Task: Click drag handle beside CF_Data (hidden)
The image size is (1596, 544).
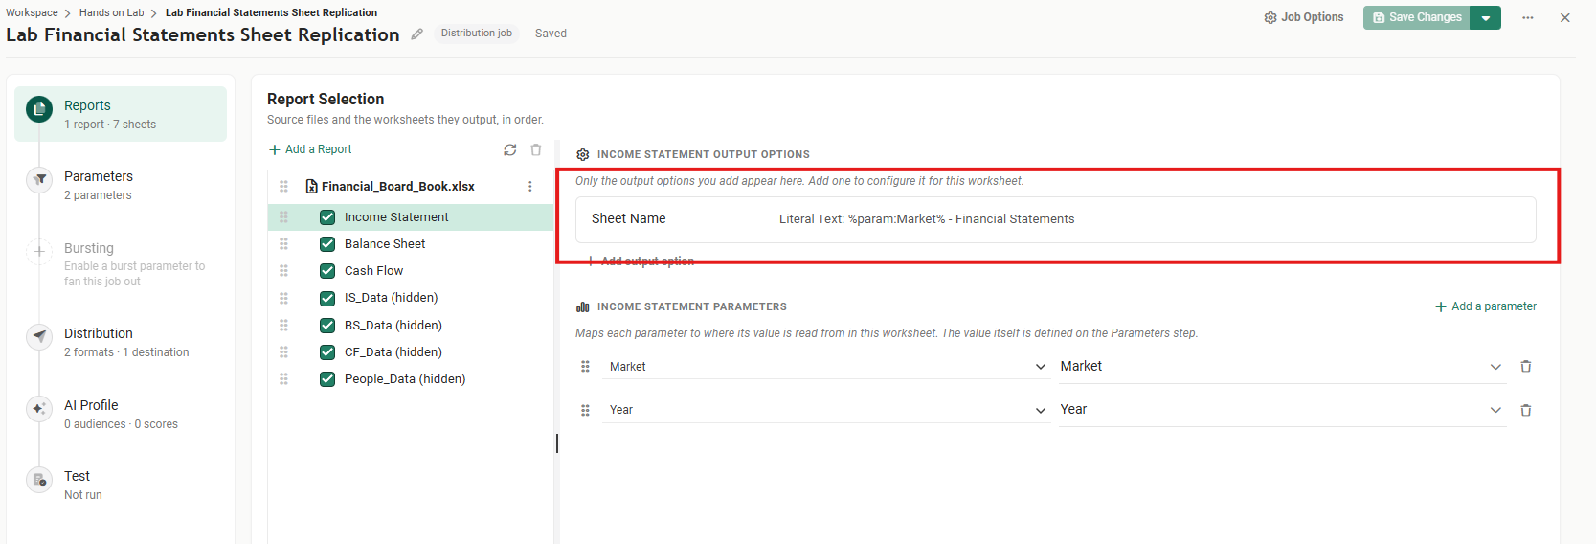Action: [283, 352]
